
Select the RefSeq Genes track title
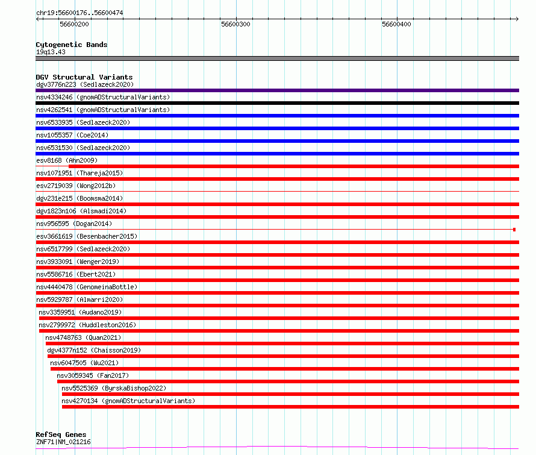coord(61,435)
